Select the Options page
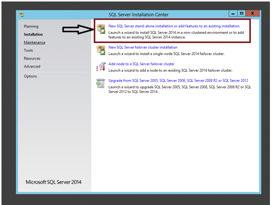The width and height of the screenshot is (272, 205). (30, 76)
